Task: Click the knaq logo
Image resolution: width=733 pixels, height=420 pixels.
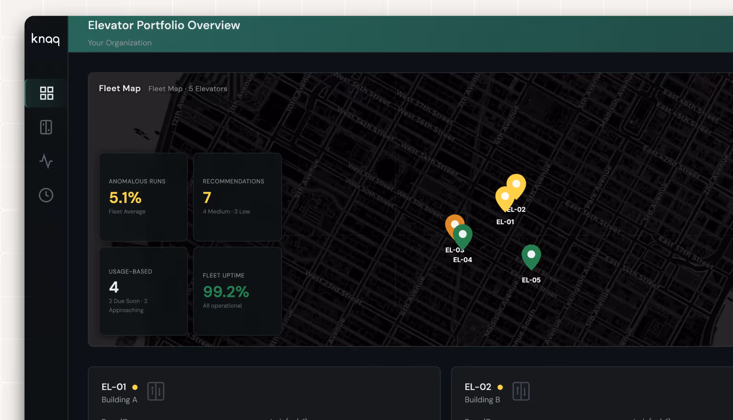Action: pyautogui.click(x=46, y=39)
